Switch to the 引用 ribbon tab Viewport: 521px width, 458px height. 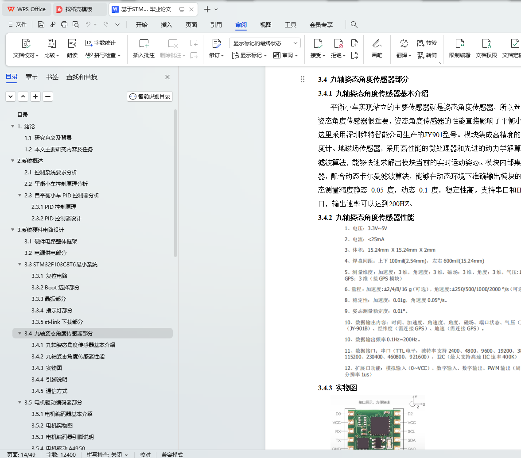point(216,25)
